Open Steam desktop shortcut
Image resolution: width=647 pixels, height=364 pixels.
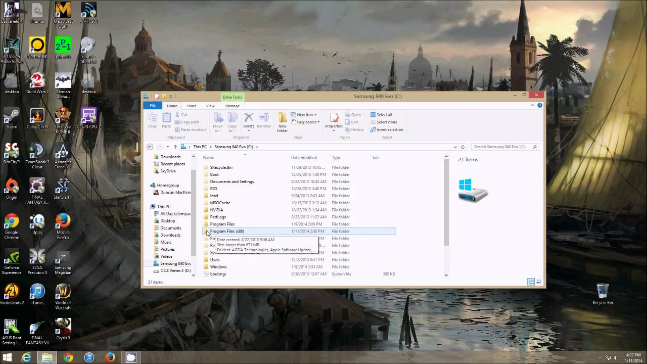[x=11, y=119]
